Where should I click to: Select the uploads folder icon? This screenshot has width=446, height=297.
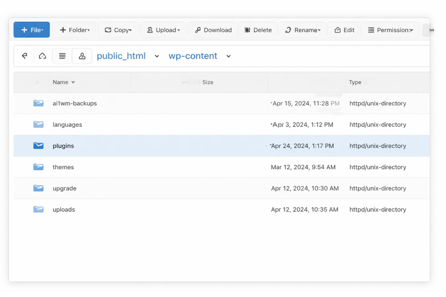click(38, 210)
